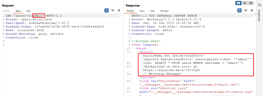Viewport: 263px width, 96px height.
Task: Click the Content-Length: 46914 header line
Action: pos(152,30)
